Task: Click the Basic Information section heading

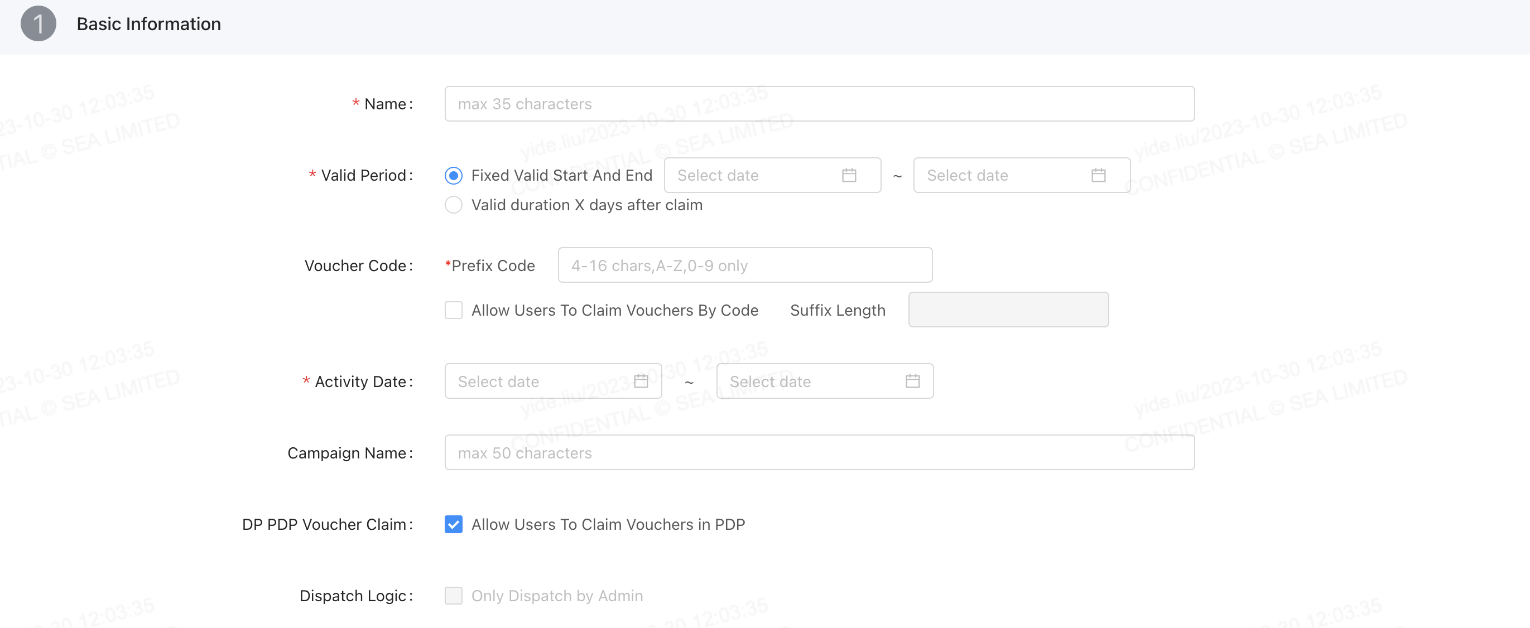Action: tap(148, 24)
